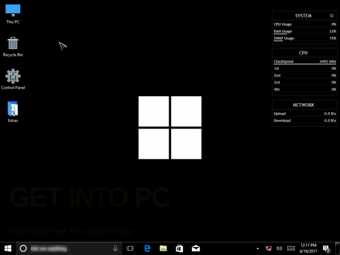This screenshot has height=255, width=340.
Task: Click the CPU Usage row
Action: pos(304,24)
